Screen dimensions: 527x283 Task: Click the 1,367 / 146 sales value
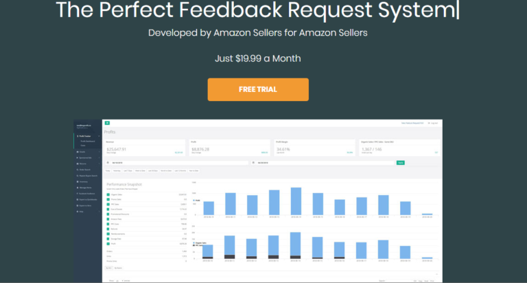pos(372,150)
